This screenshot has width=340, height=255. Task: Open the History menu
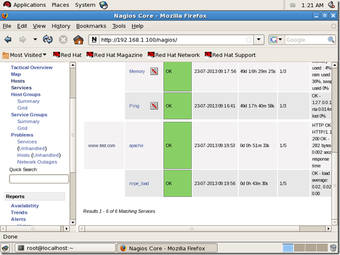pos(61,26)
